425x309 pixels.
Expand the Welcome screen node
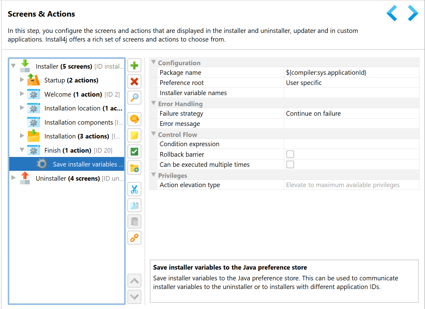(22, 94)
